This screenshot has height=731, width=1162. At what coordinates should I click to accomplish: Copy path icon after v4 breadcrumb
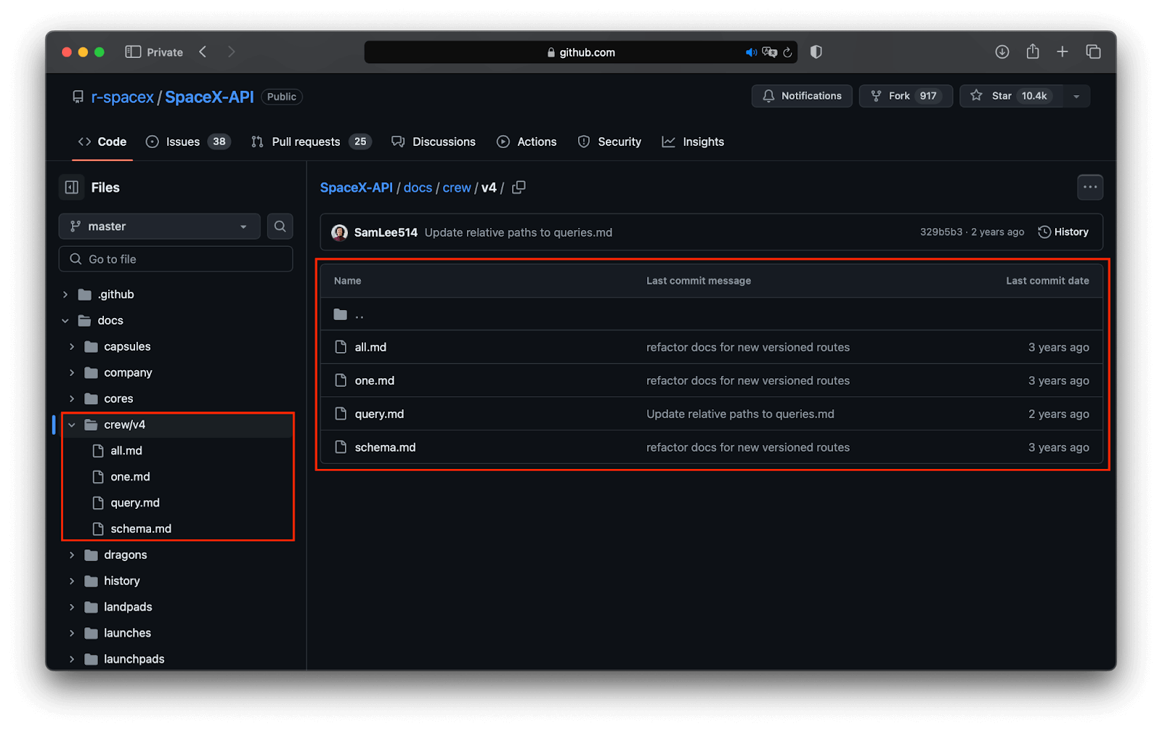[x=519, y=187]
